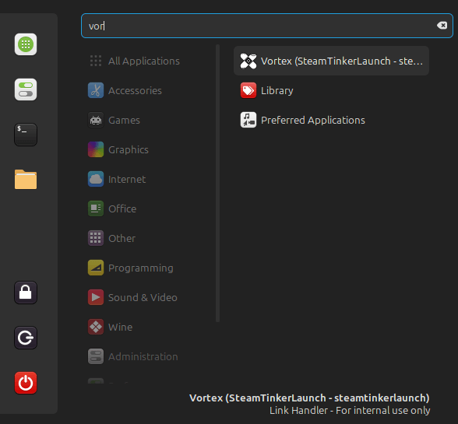
Task: Open the Software Manager favorite icon
Action: (x=26, y=44)
